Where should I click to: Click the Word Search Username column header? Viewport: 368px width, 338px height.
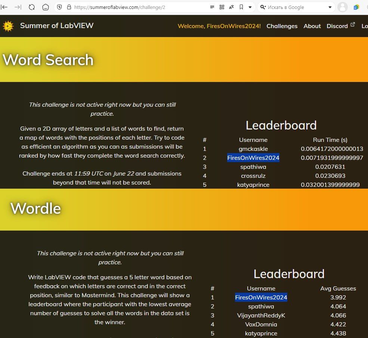253,140
